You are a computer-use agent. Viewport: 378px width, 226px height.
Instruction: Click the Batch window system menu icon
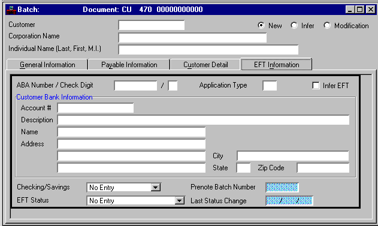point(11,10)
